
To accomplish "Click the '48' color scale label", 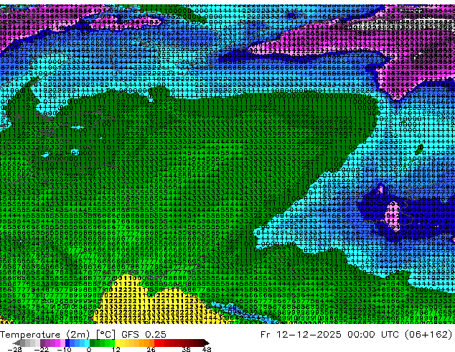I will (207, 349).
